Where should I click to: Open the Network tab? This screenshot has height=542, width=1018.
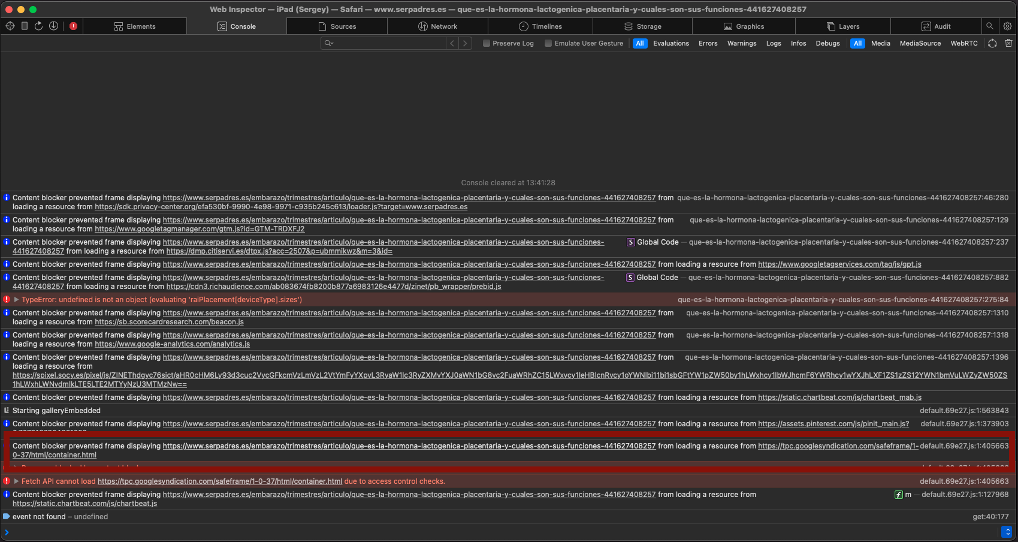[x=438, y=26]
